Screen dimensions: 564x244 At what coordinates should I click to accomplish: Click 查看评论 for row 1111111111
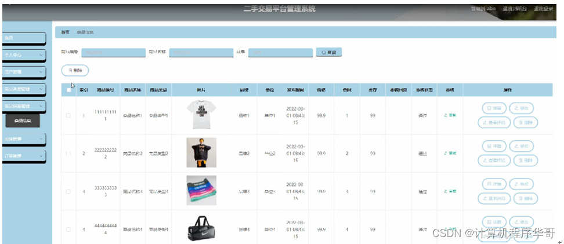pos(494,122)
